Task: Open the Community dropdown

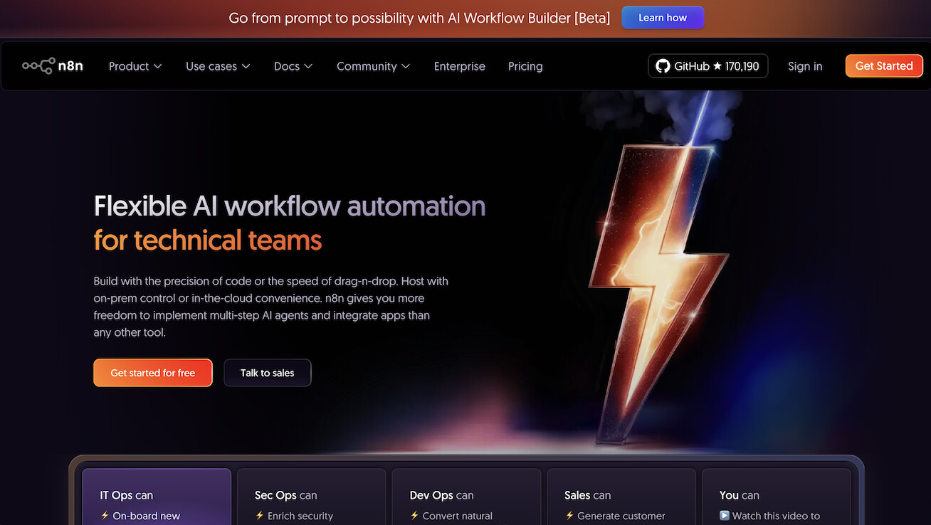Action: 373,65
